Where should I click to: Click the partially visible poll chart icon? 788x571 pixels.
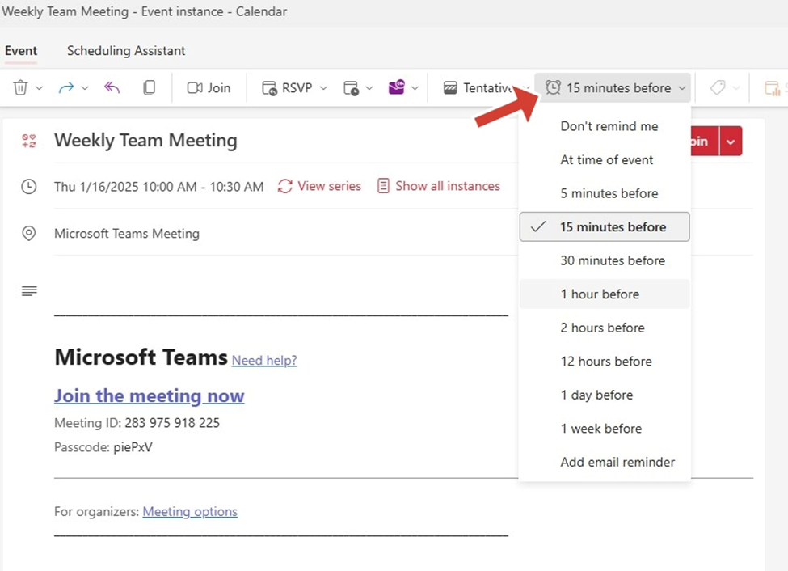[772, 88]
